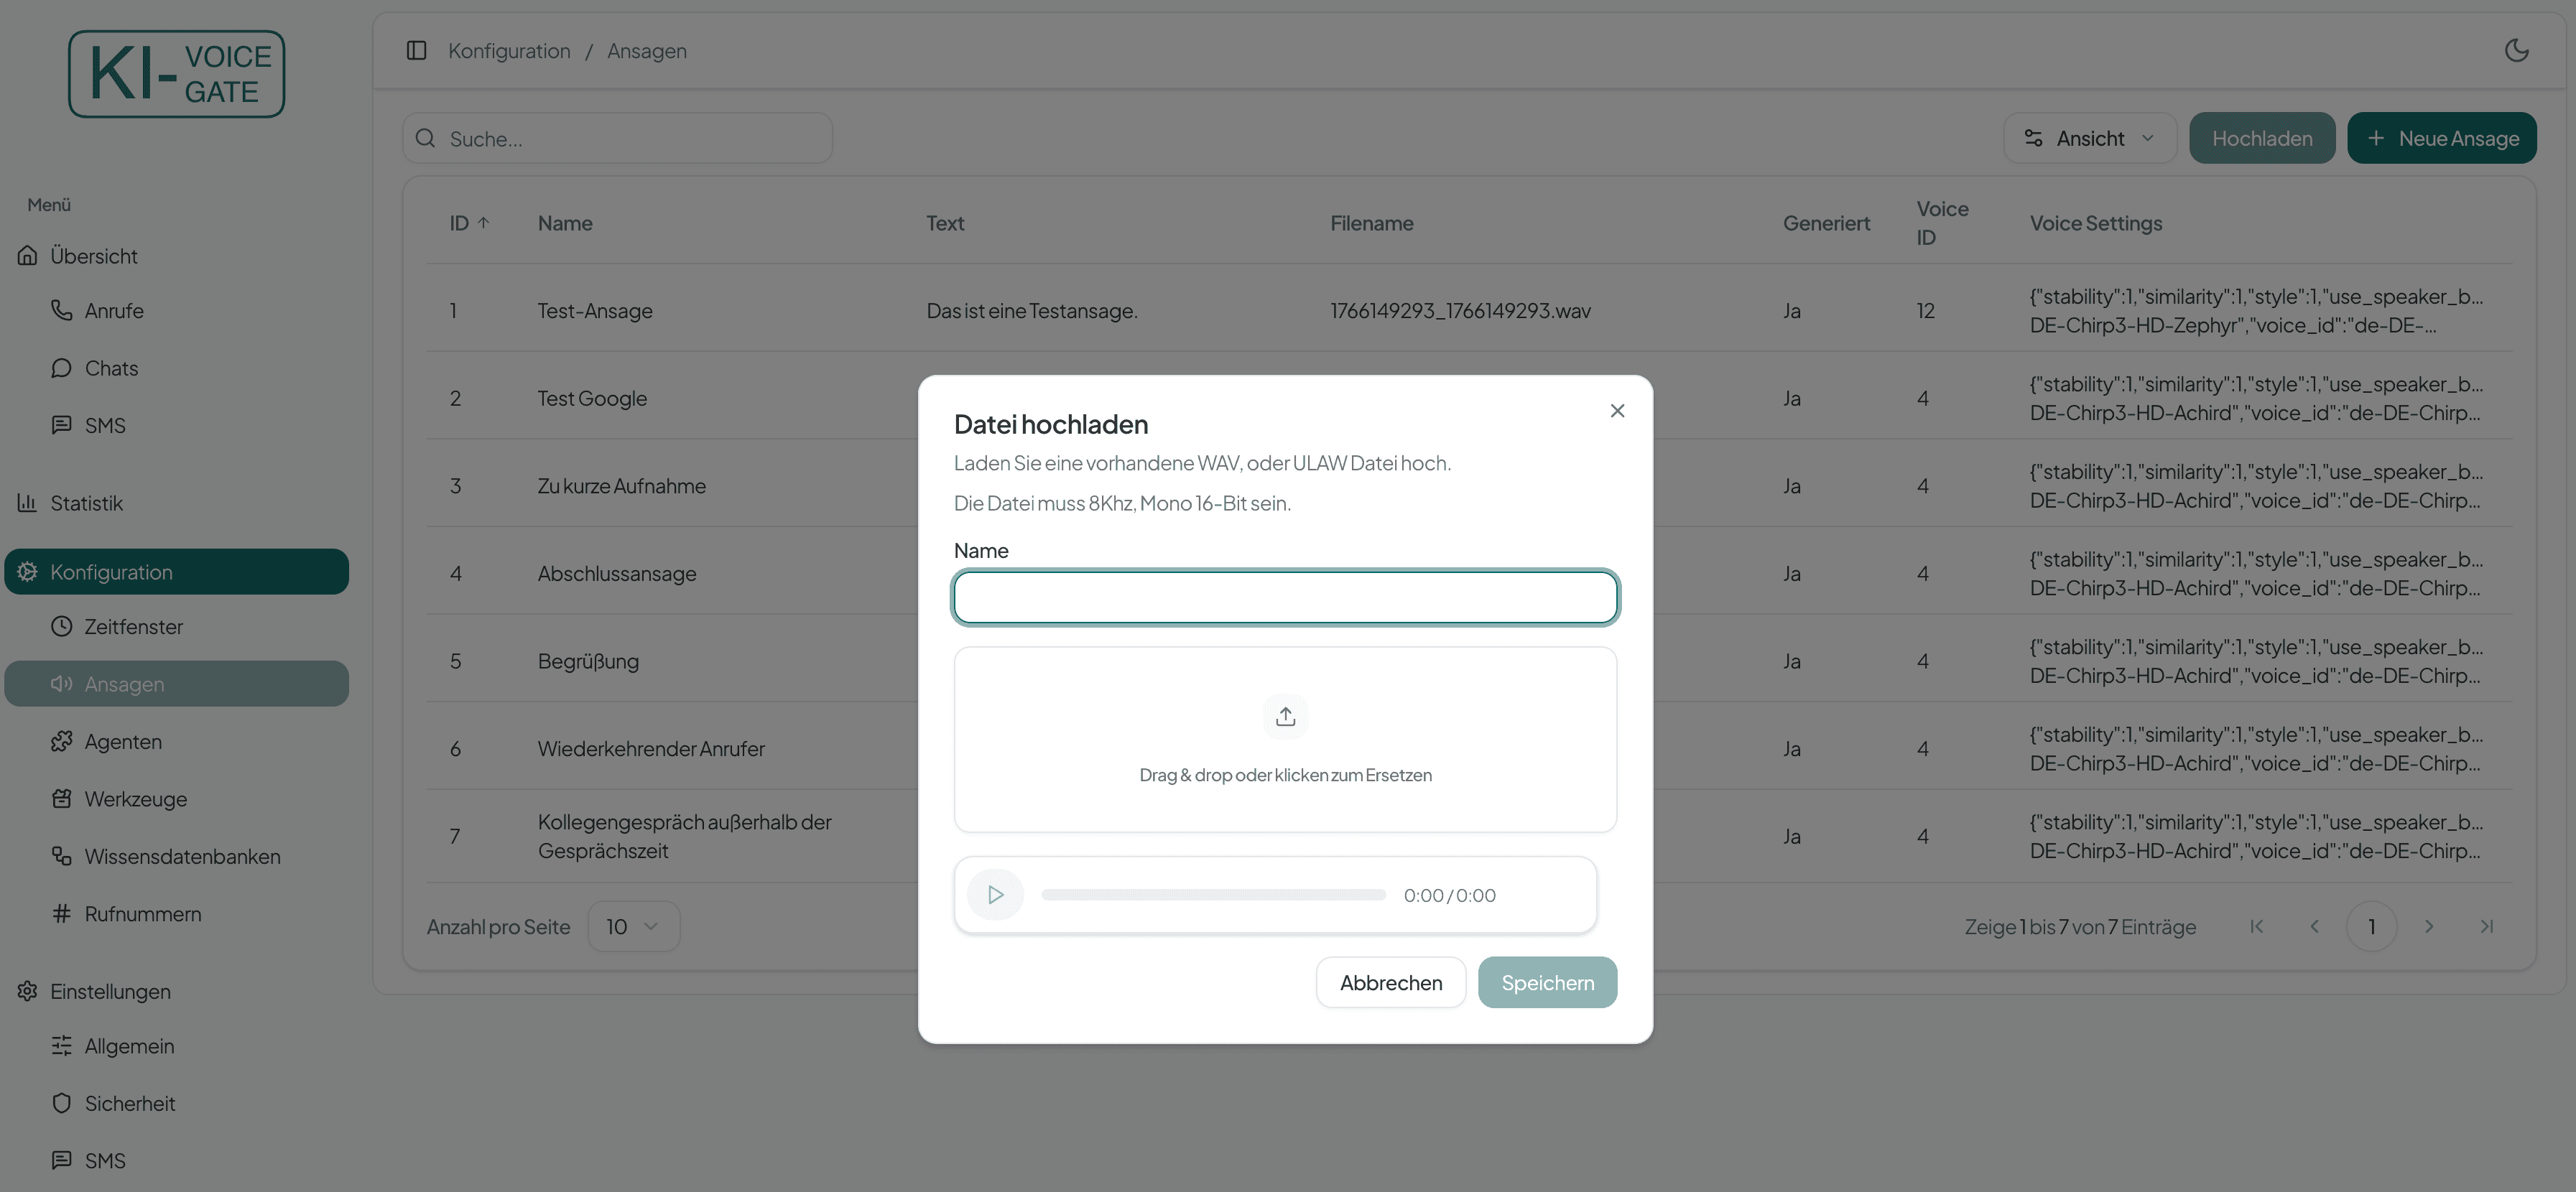
Task: Open the Ansicht view dropdown
Action: [2089, 138]
